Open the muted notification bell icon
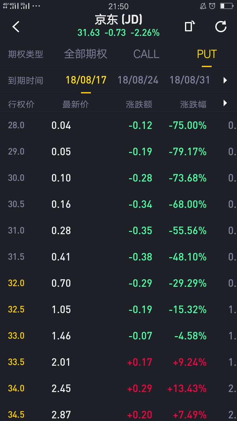The height and width of the screenshot is (421, 237). point(203,6)
